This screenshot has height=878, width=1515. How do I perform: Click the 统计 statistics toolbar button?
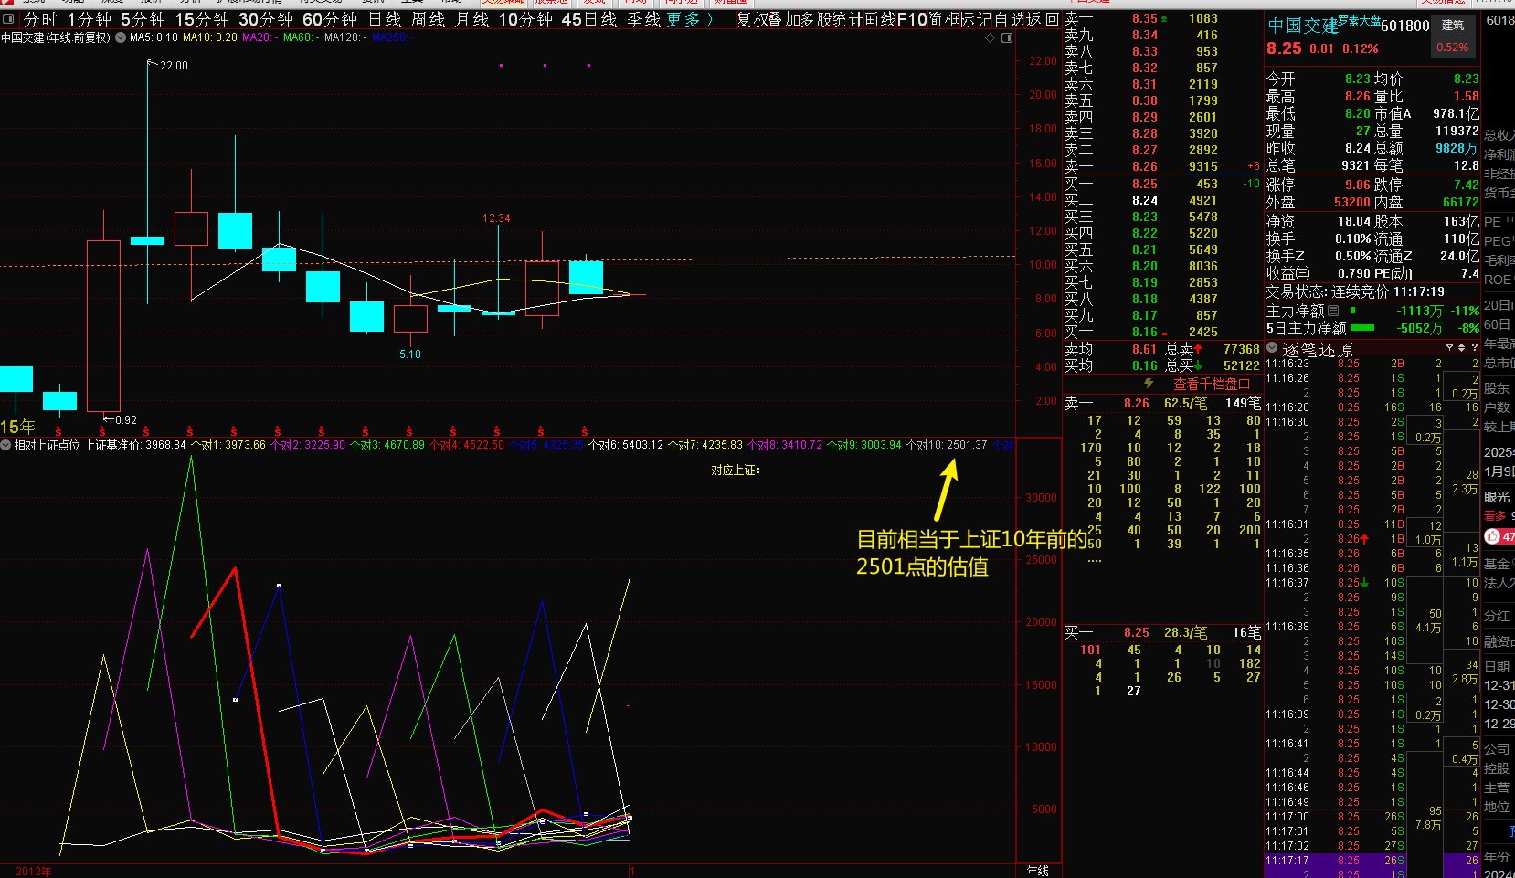tap(847, 19)
